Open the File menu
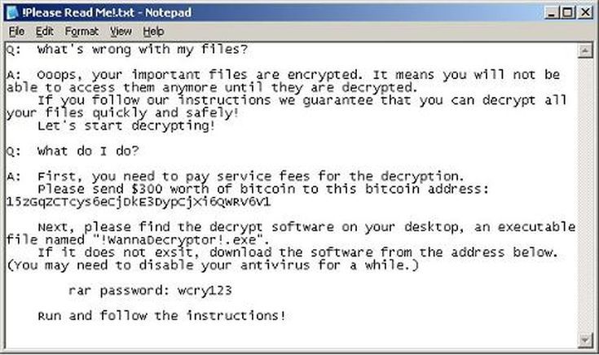This screenshot has width=599, height=355. point(16,31)
